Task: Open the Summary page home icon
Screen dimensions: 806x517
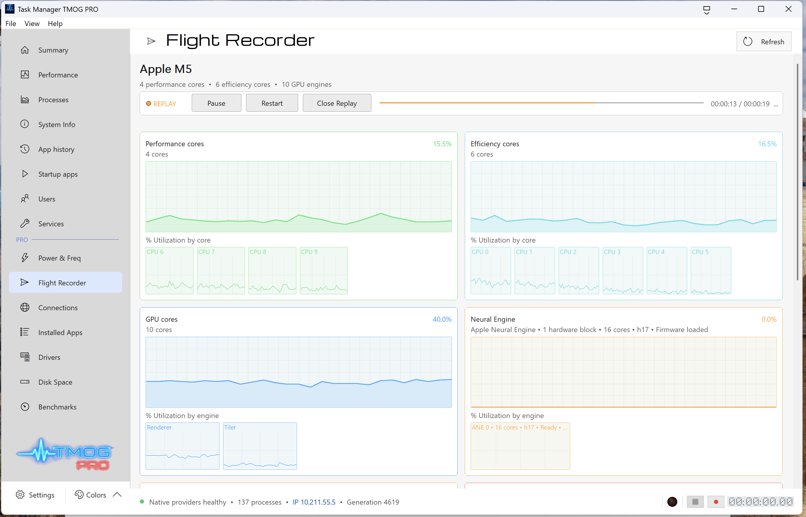Action: click(x=25, y=50)
